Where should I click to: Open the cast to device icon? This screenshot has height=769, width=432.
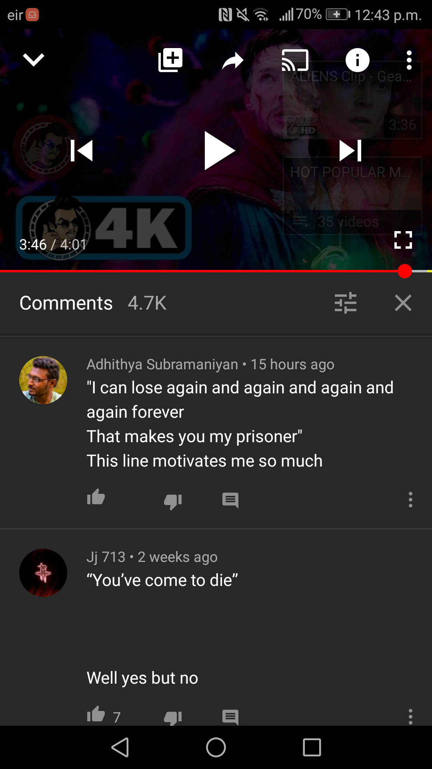295,60
